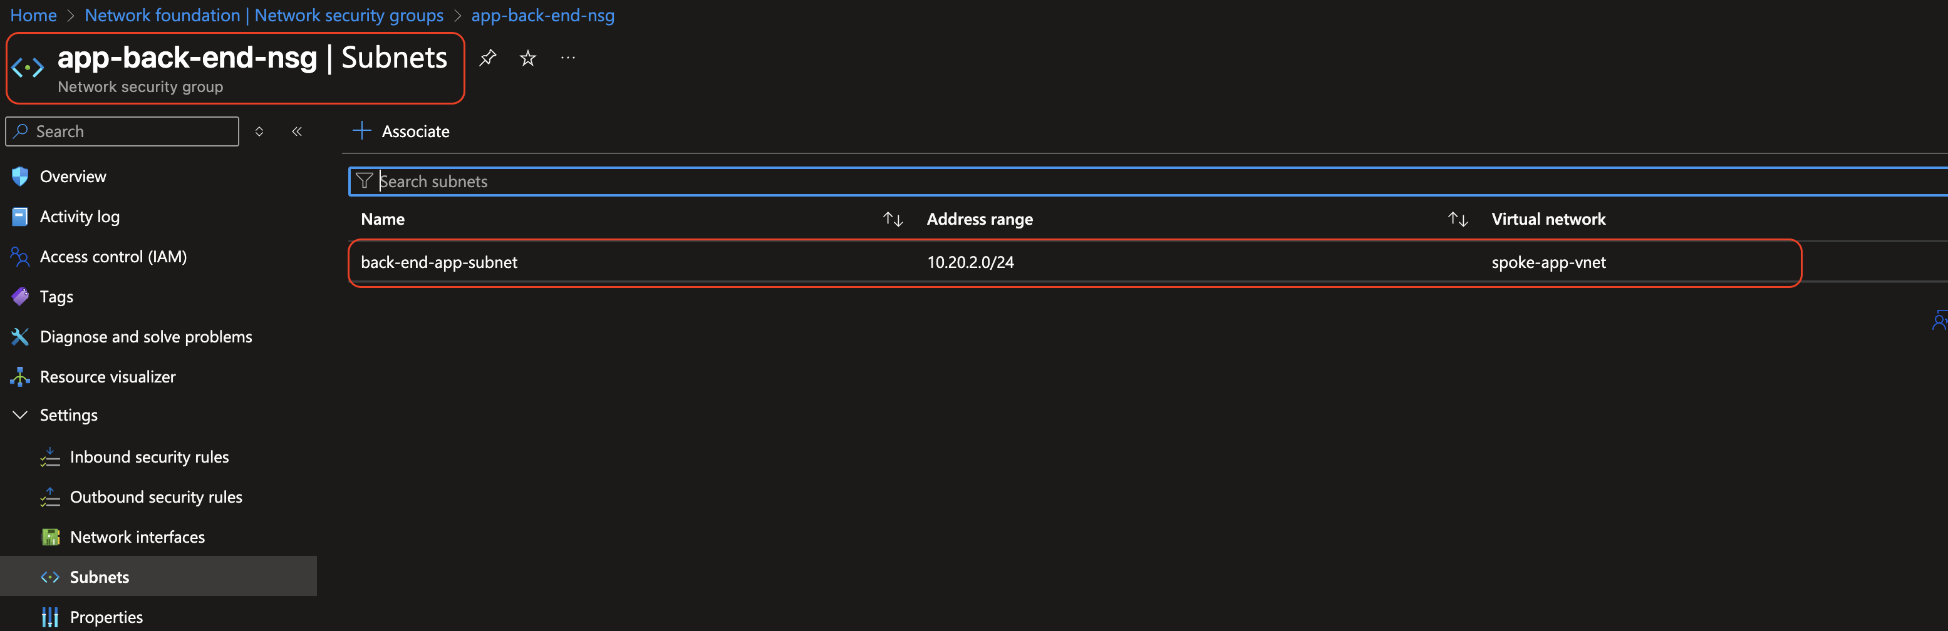Select Subnets in the sidebar

(98, 576)
